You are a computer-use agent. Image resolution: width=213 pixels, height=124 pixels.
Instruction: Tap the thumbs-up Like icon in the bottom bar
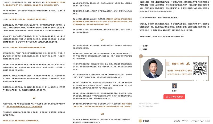pos(175,121)
